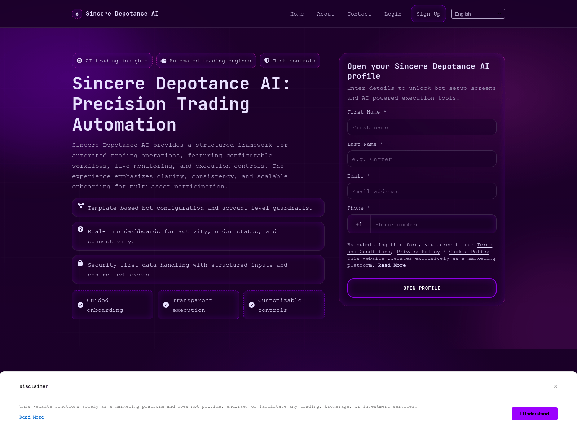577x433 pixels.
Task: Click the Sincere Depotance AI brand name
Action: [x=122, y=14]
